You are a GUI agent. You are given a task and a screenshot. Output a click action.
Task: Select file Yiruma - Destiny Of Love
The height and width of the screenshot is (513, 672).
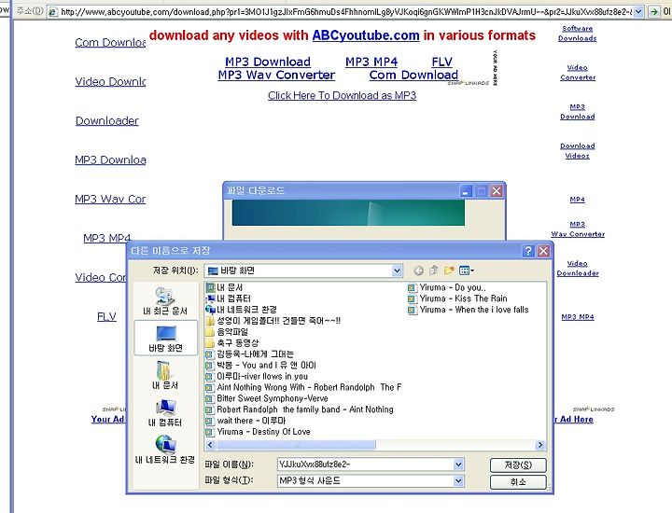(258, 432)
